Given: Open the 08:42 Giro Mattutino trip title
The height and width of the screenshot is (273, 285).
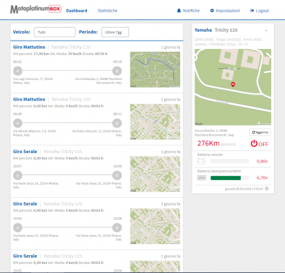Looking at the screenshot, I should click(x=29, y=47).
